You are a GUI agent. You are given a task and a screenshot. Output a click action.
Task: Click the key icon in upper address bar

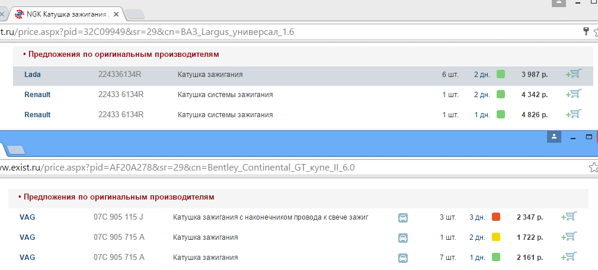click(586, 31)
